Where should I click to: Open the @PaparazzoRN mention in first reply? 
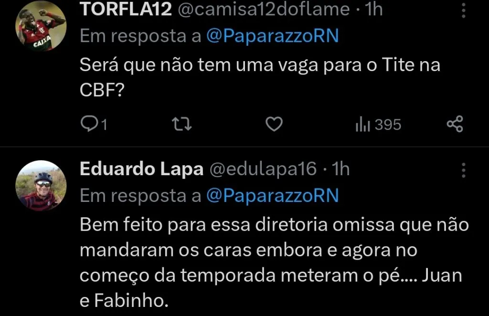coord(273,36)
